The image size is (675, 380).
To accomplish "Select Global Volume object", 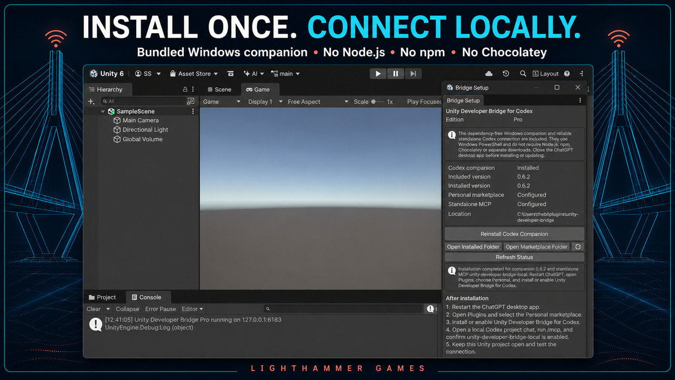I will [143, 139].
